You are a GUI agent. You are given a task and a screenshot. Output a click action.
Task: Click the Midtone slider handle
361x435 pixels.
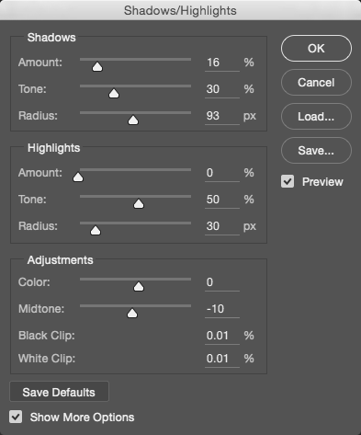click(x=132, y=313)
